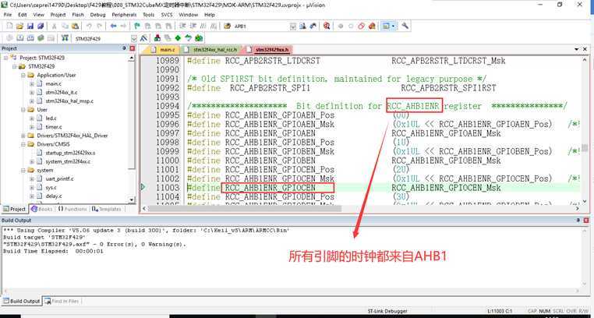Click inside the APB1 find text field
The width and height of the screenshot is (594, 318).
[261, 26]
